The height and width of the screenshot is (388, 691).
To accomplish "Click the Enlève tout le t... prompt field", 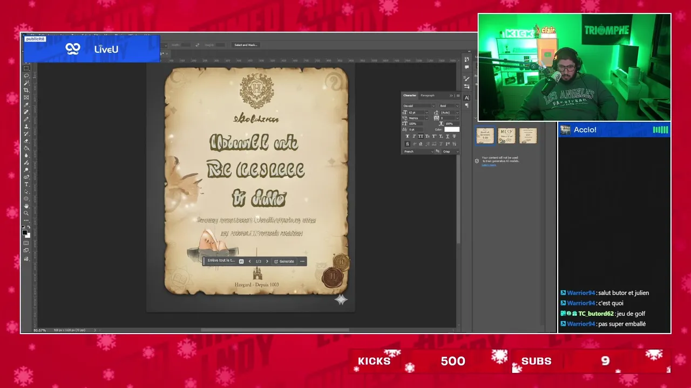I will pyautogui.click(x=221, y=261).
